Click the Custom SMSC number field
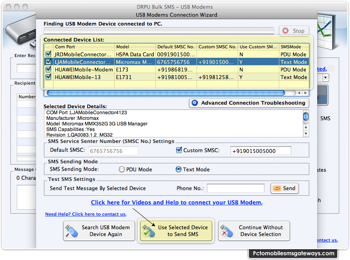Screen dimensions: 350x260 261,151
